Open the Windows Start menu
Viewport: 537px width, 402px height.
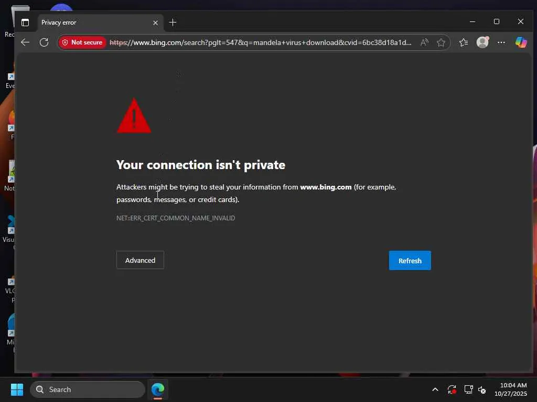click(x=17, y=389)
